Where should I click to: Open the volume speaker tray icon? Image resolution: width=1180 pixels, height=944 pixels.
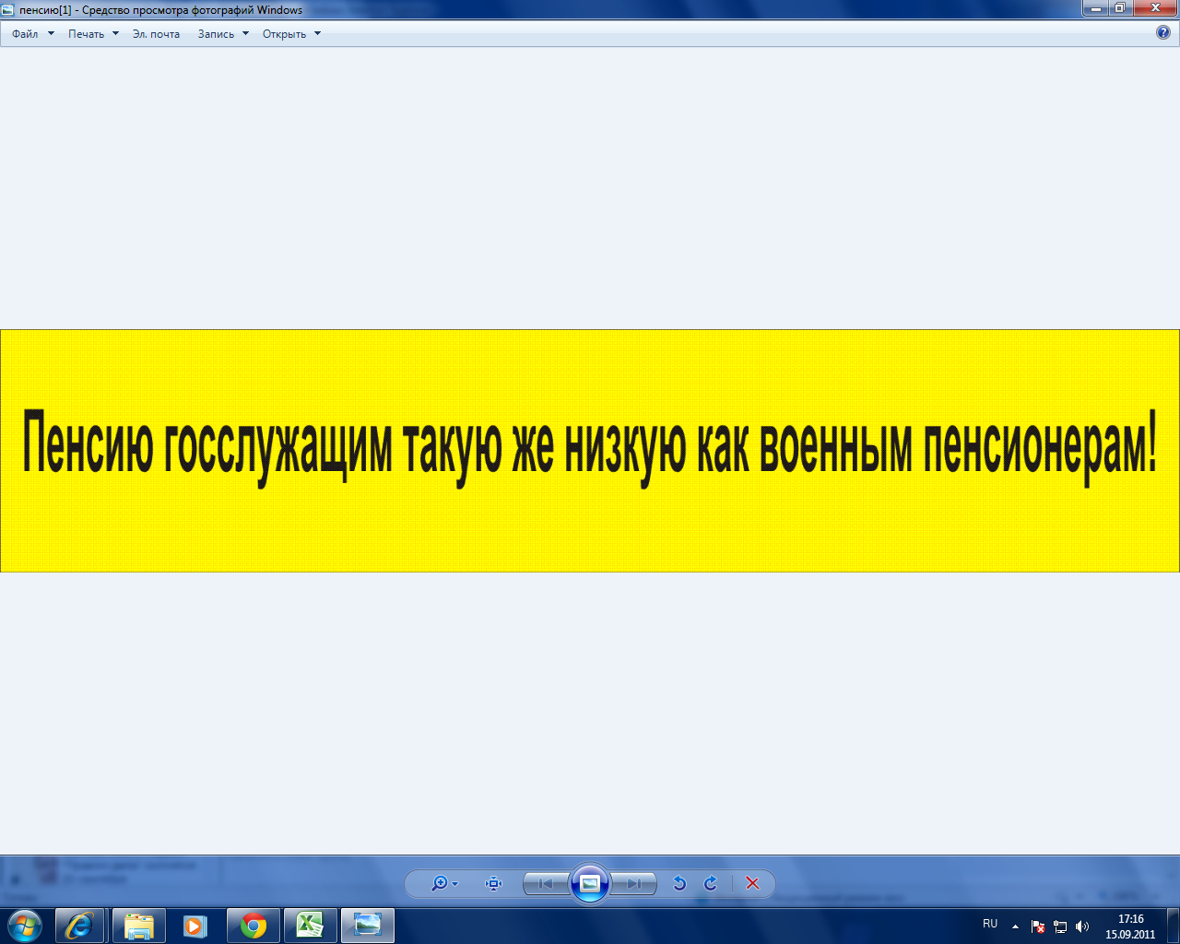pos(1082,926)
